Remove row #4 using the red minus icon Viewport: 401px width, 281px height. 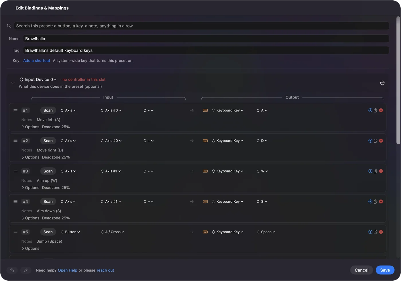point(381,201)
